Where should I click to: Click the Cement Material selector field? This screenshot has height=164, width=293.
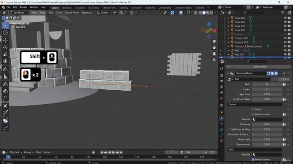(x=266, y=119)
